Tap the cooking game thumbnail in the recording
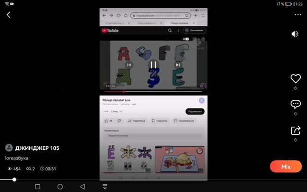Viewport: 307px width, 192px height. [180, 159]
